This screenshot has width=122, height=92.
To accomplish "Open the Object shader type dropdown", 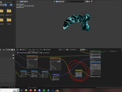I will 24,50.
